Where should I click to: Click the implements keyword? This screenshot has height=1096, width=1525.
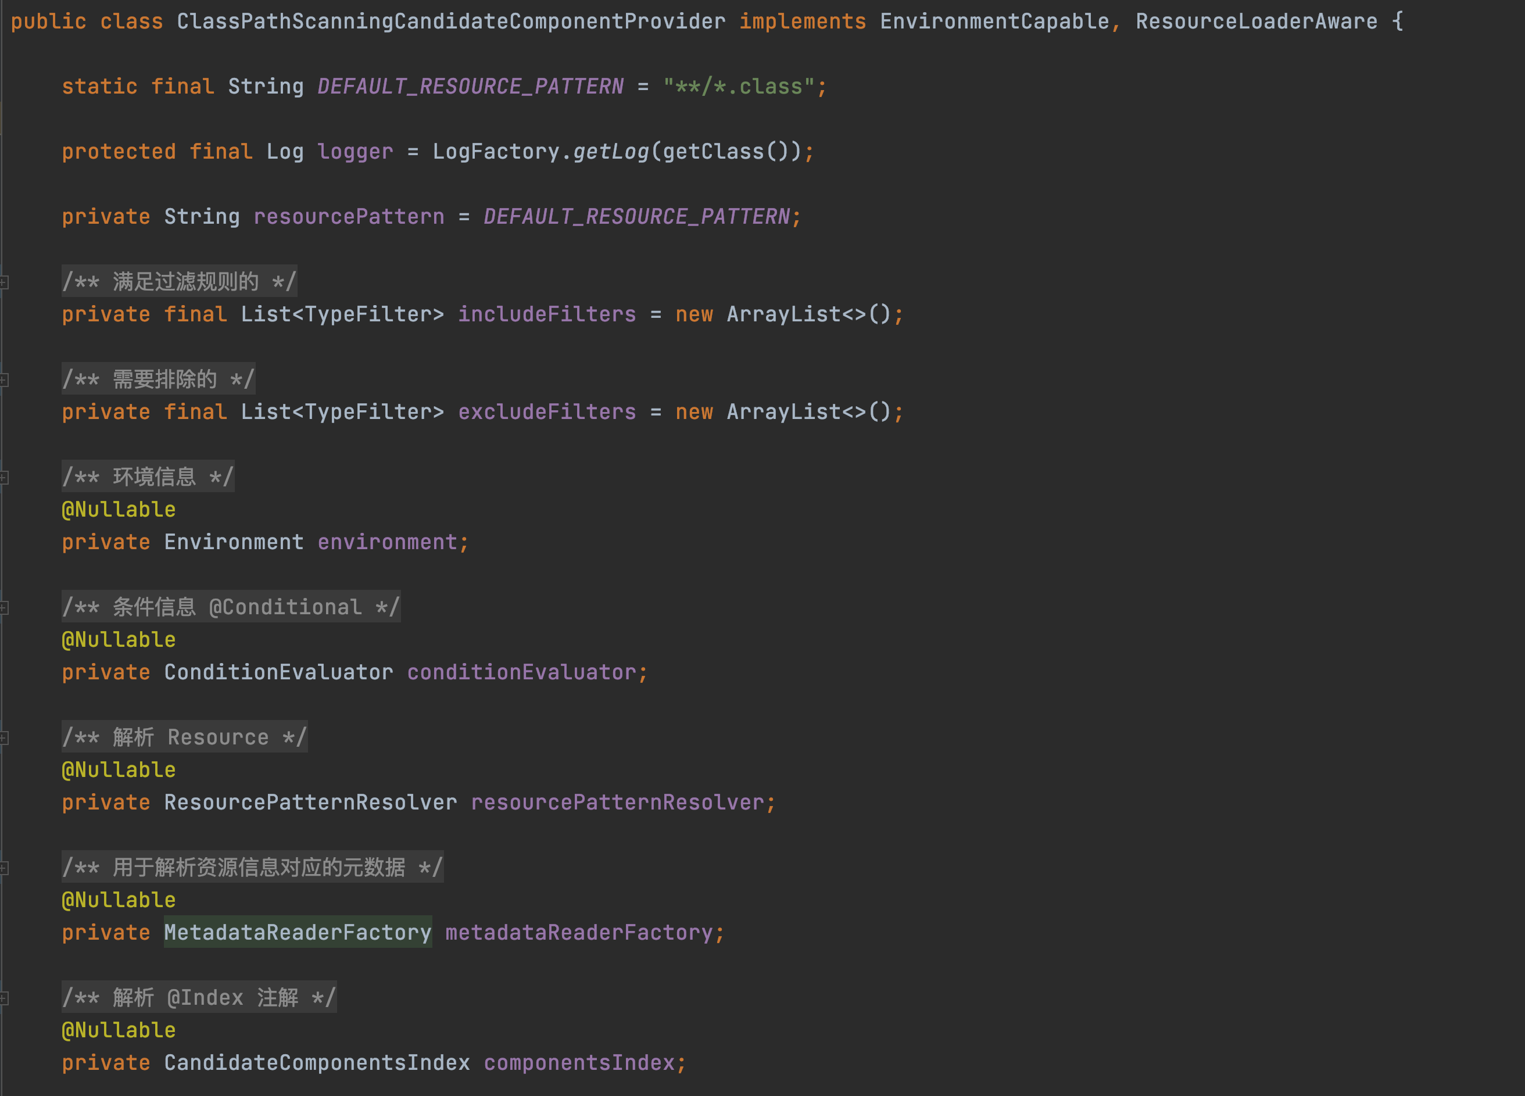[x=803, y=22]
